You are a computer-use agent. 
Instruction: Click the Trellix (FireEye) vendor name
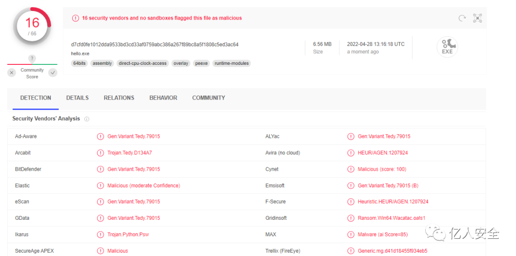tap(283, 251)
